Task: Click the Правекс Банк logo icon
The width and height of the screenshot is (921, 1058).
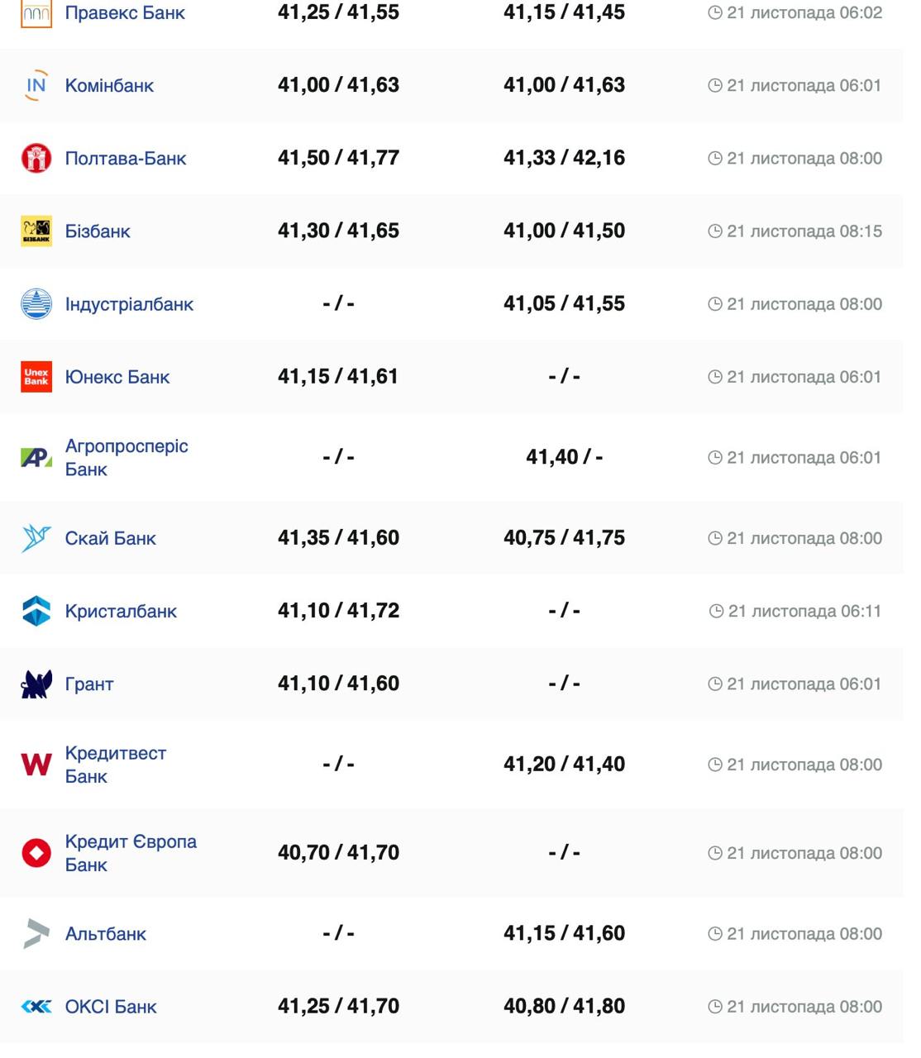Action: 36,13
